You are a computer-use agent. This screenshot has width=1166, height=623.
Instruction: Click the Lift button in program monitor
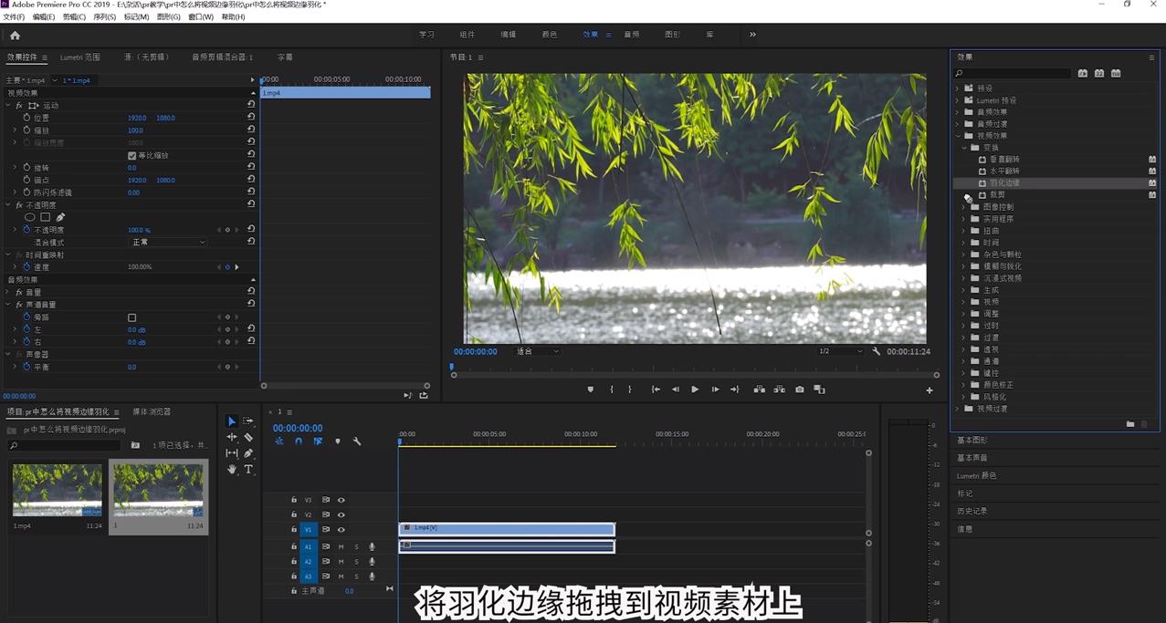pyautogui.click(x=759, y=389)
